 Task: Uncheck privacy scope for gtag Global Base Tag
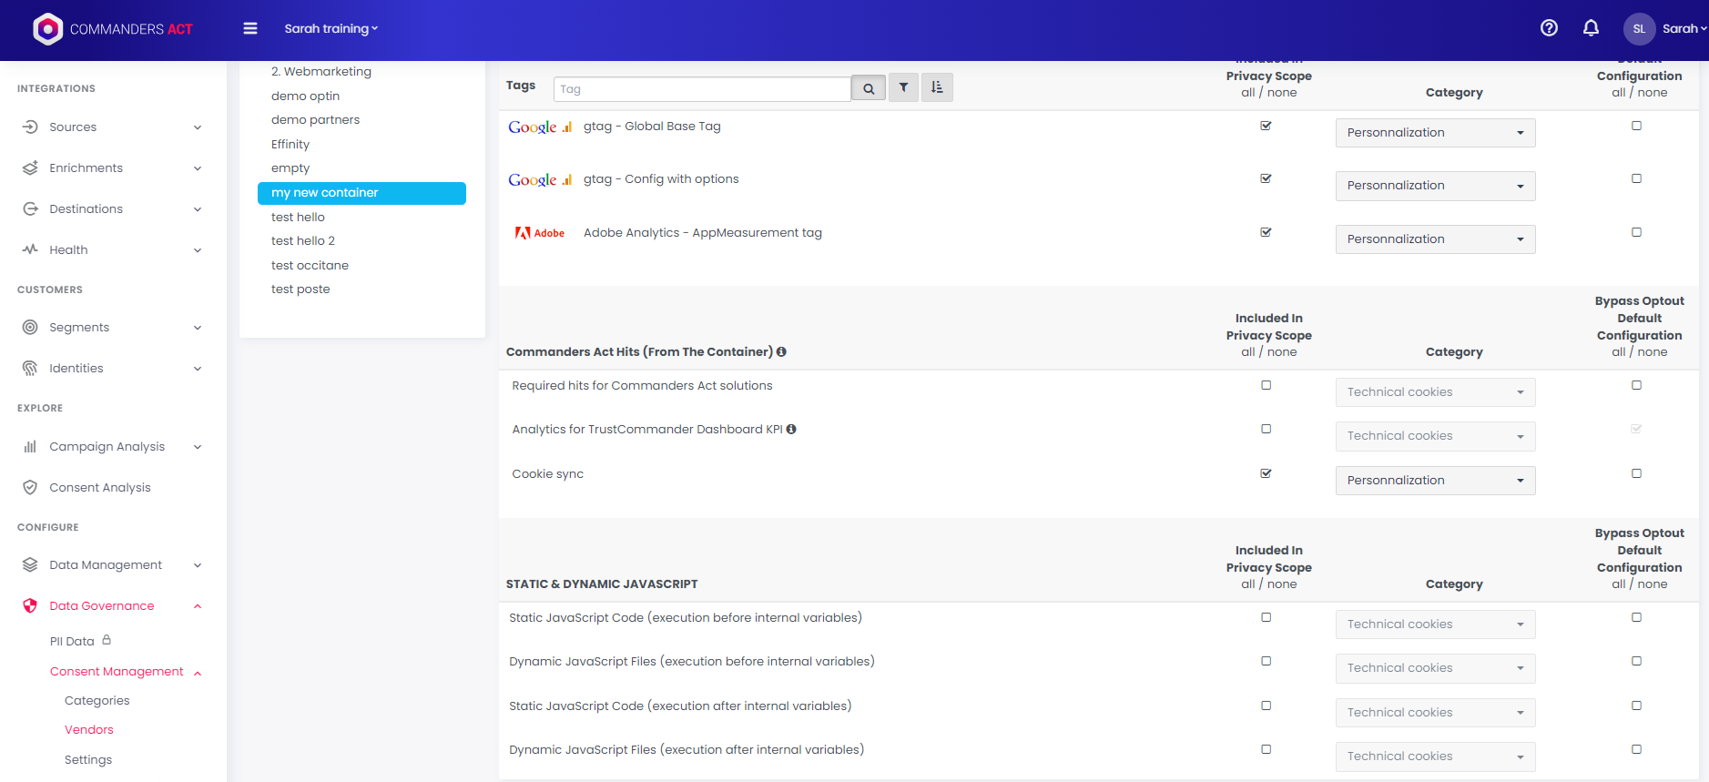point(1266,126)
